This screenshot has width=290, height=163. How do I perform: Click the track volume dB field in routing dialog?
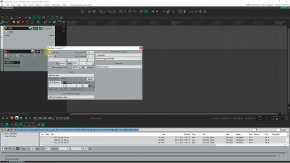point(51,56)
